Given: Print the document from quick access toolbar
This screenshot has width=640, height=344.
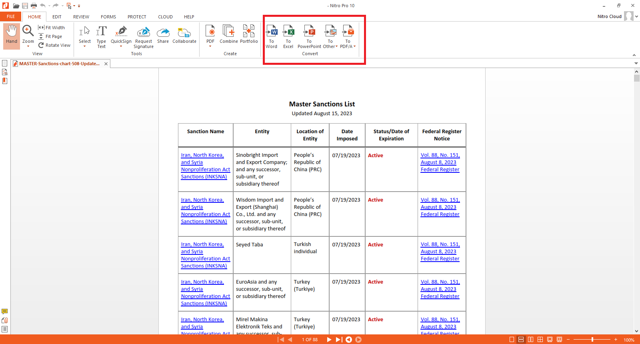Looking at the screenshot, I should tap(34, 6).
